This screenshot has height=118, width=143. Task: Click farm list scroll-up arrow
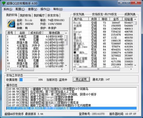coord(66,33)
